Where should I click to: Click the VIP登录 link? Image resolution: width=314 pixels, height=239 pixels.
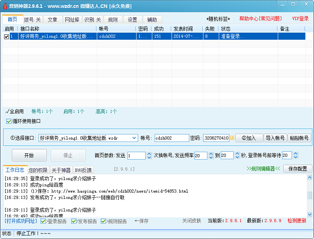point(300,18)
